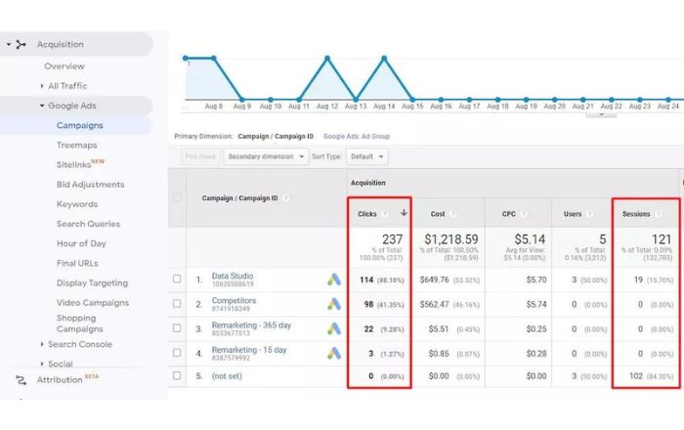This screenshot has height=430, width=684.
Task: Open Search Queries report
Action: (x=88, y=224)
